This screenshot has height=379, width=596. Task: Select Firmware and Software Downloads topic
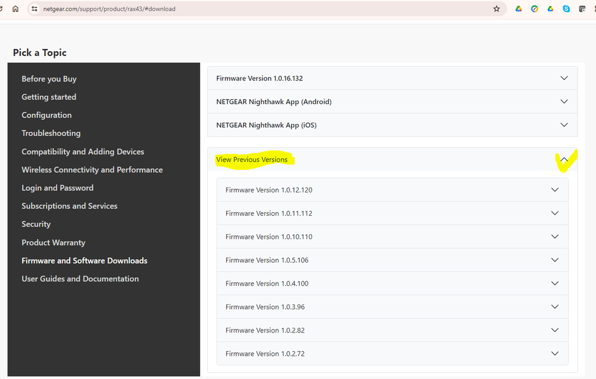(x=84, y=260)
